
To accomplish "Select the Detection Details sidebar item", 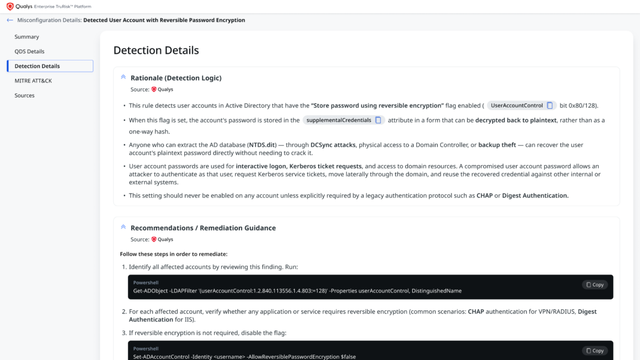I will (x=50, y=66).
